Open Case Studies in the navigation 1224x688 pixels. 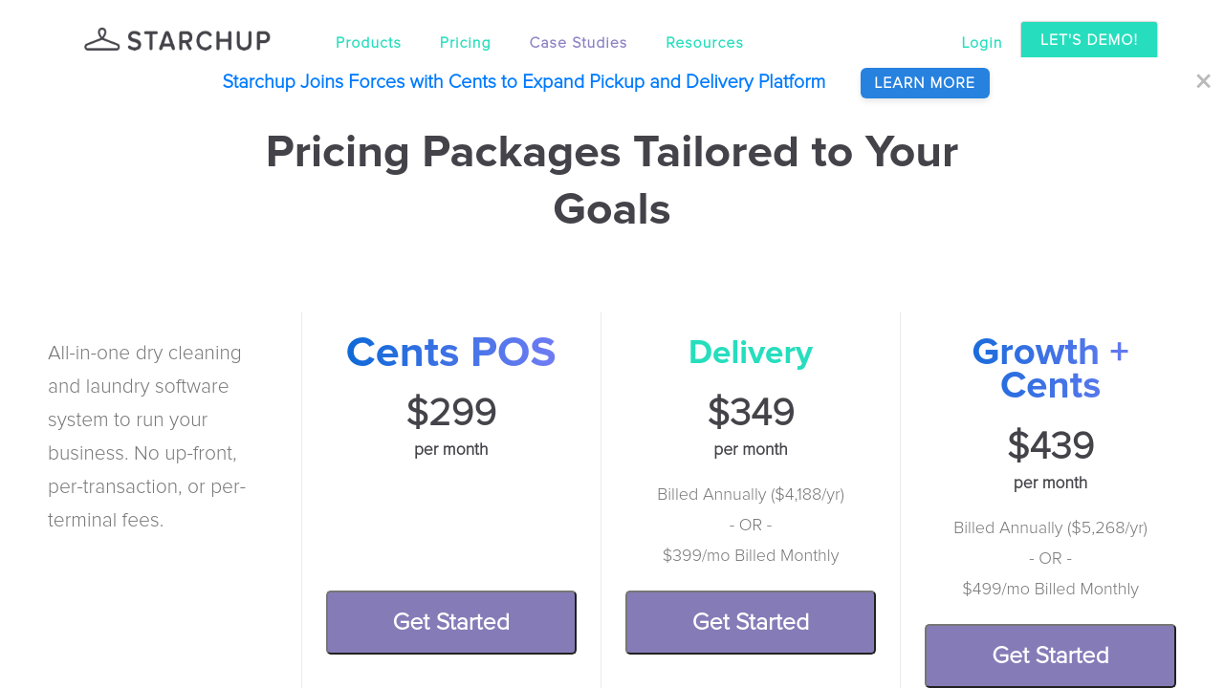click(578, 43)
